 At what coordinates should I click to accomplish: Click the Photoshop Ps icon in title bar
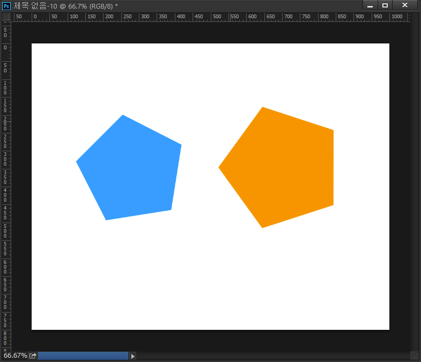(6, 5)
